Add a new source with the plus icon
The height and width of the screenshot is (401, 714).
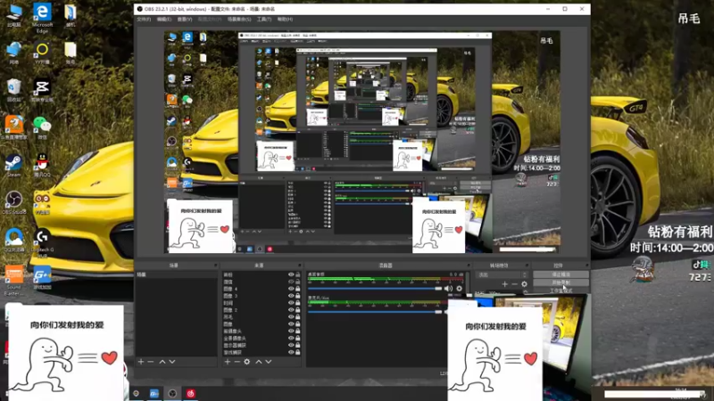coord(228,362)
